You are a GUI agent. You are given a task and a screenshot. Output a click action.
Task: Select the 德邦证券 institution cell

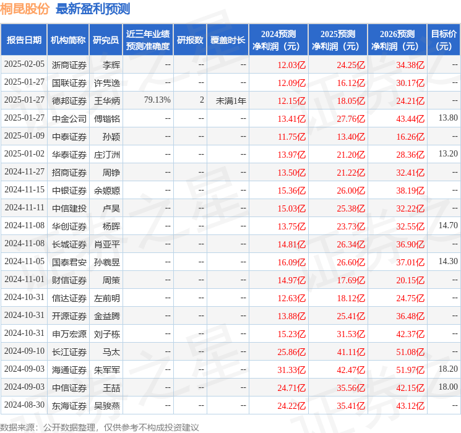click(x=69, y=101)
